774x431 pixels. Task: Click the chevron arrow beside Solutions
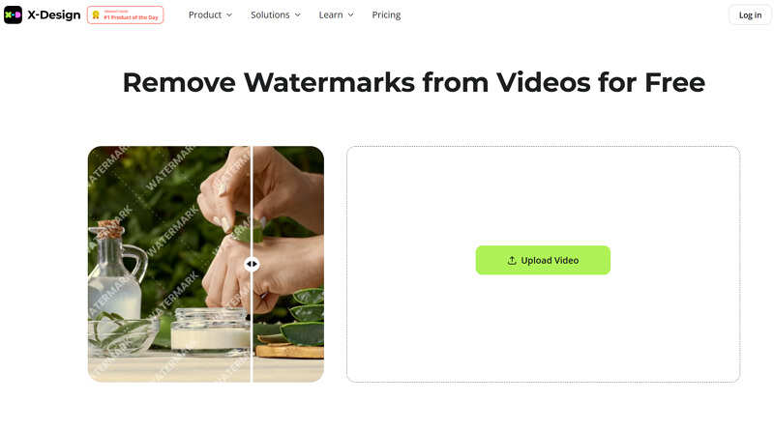coord(298,15)
